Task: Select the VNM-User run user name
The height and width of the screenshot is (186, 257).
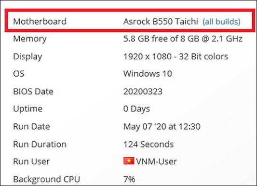Action: click(156, 161)
